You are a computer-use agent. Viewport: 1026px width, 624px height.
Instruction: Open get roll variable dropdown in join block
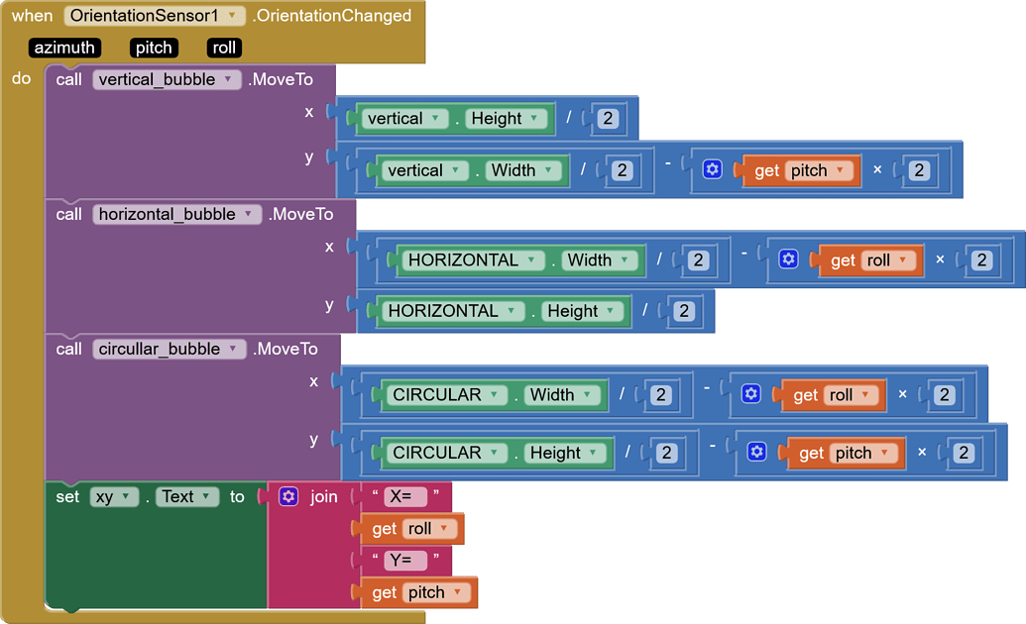(444, 529)
